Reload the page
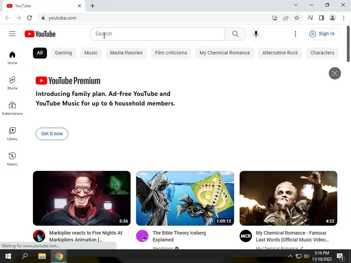Viewport: 351px width, 263px height. coord(29,18)
